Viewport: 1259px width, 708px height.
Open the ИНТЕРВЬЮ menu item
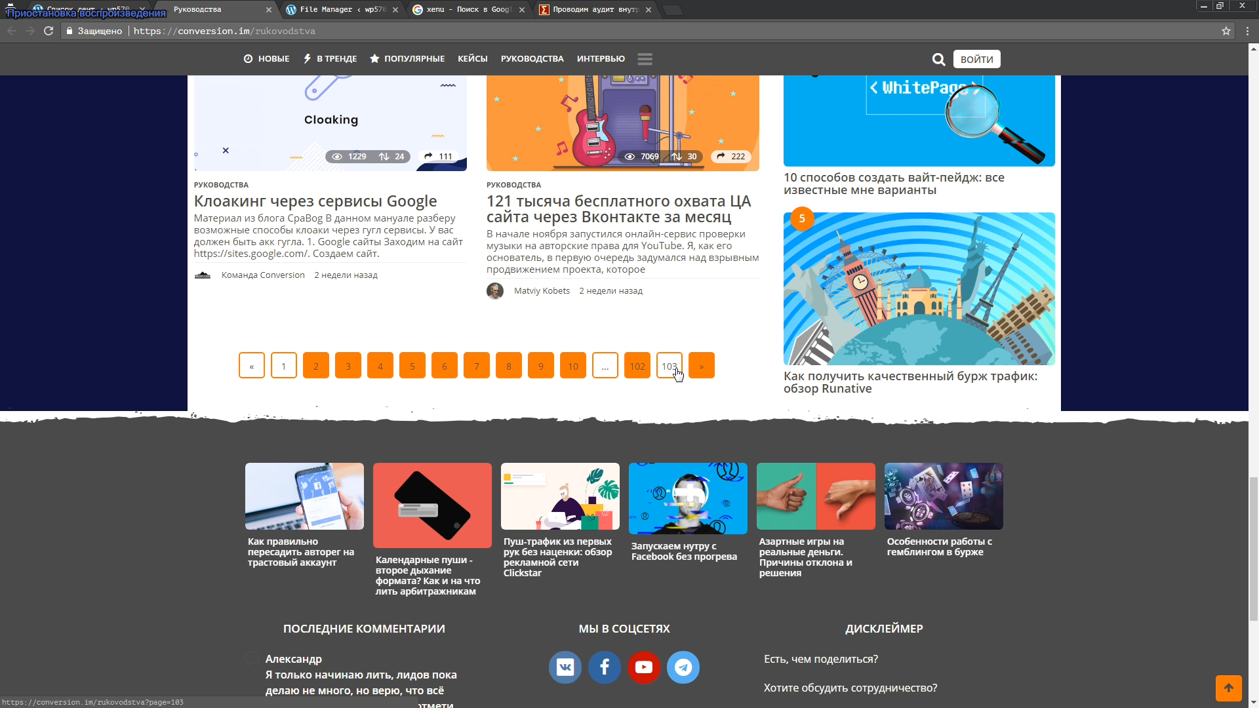tap(601, 59)
